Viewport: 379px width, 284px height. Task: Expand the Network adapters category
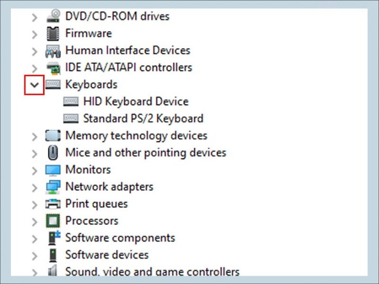point(34,187)
